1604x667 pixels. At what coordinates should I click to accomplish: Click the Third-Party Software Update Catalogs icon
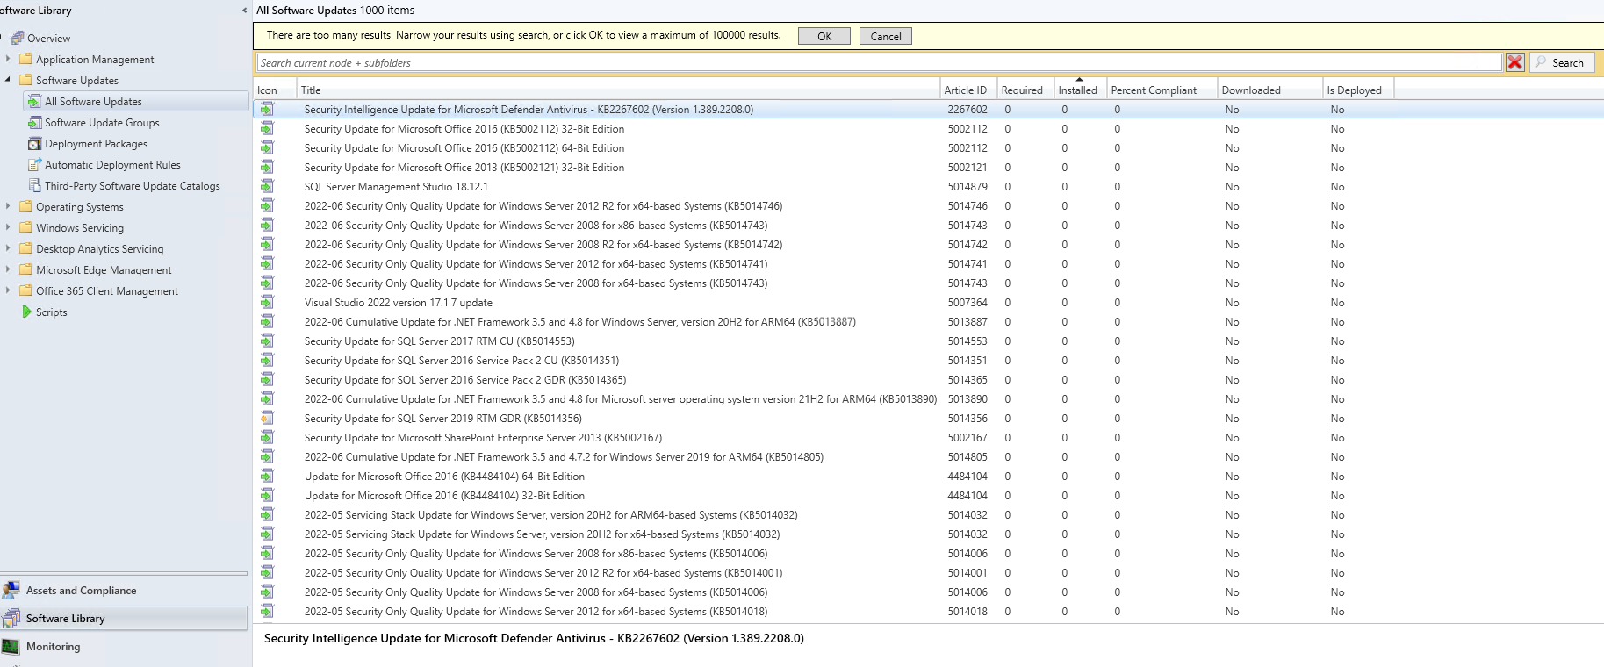(34, 185)
